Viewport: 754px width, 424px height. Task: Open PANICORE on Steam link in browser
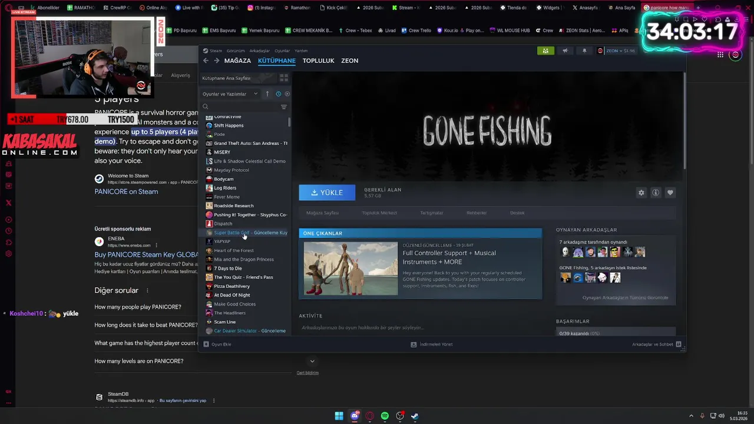pos(126,191)
